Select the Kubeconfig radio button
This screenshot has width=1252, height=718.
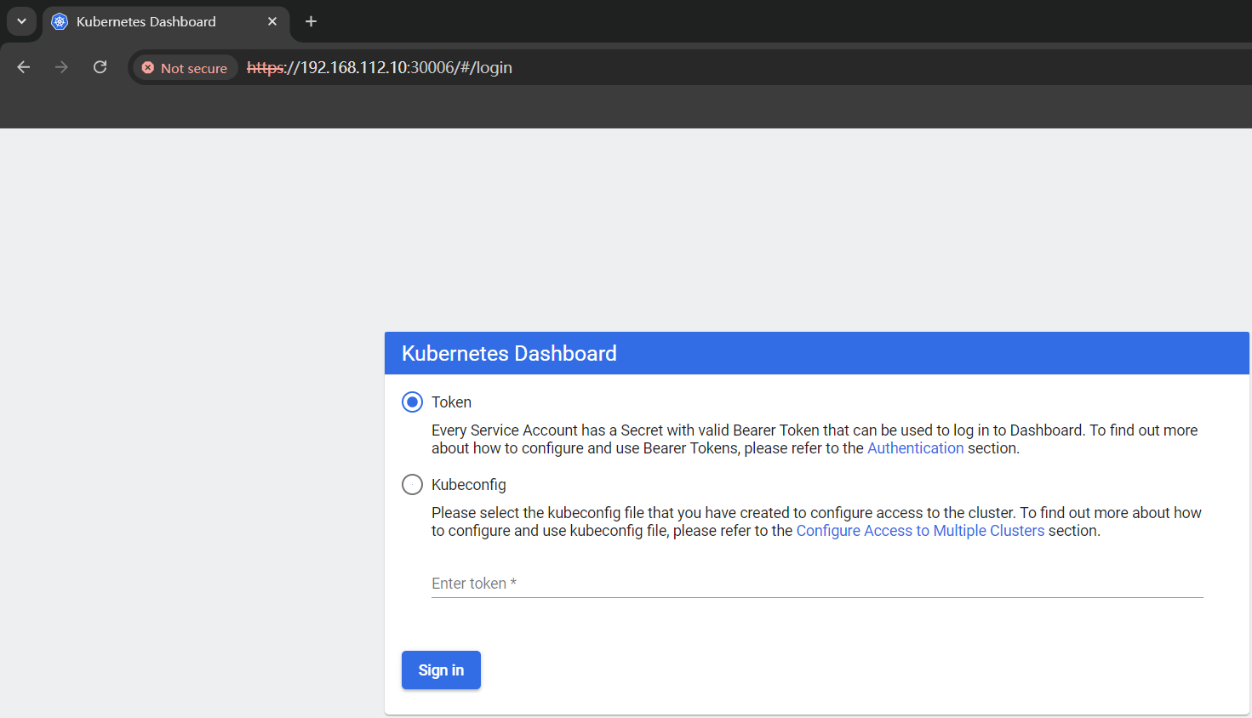(412, 484)
